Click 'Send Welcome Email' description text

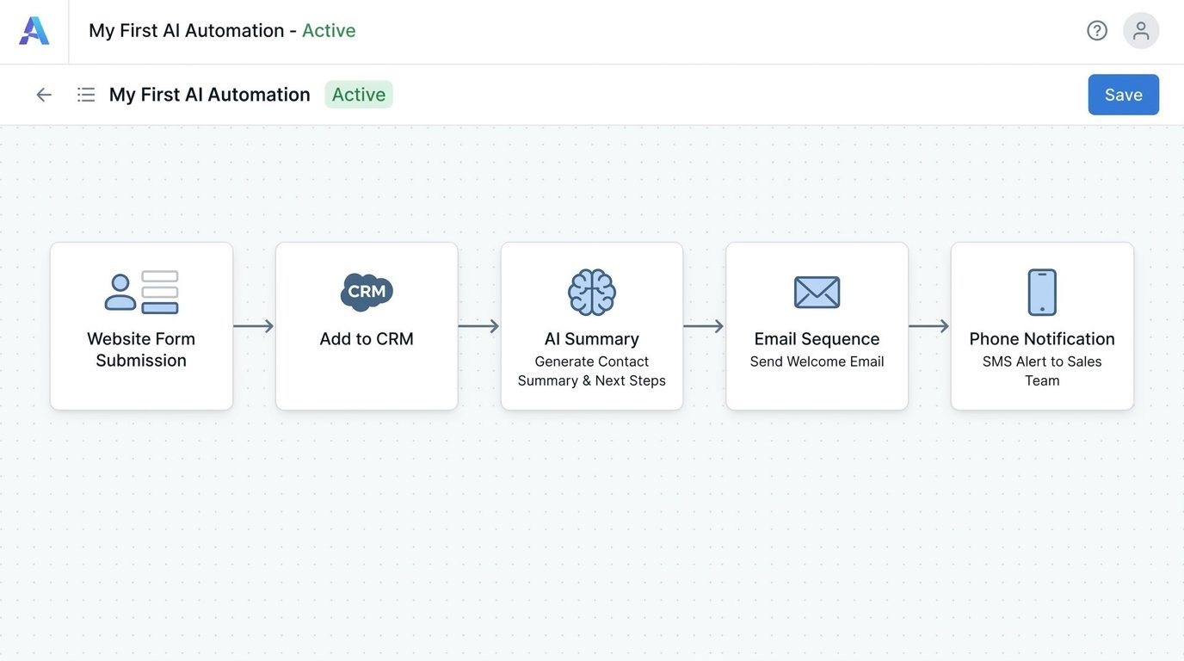pos(817,361)
